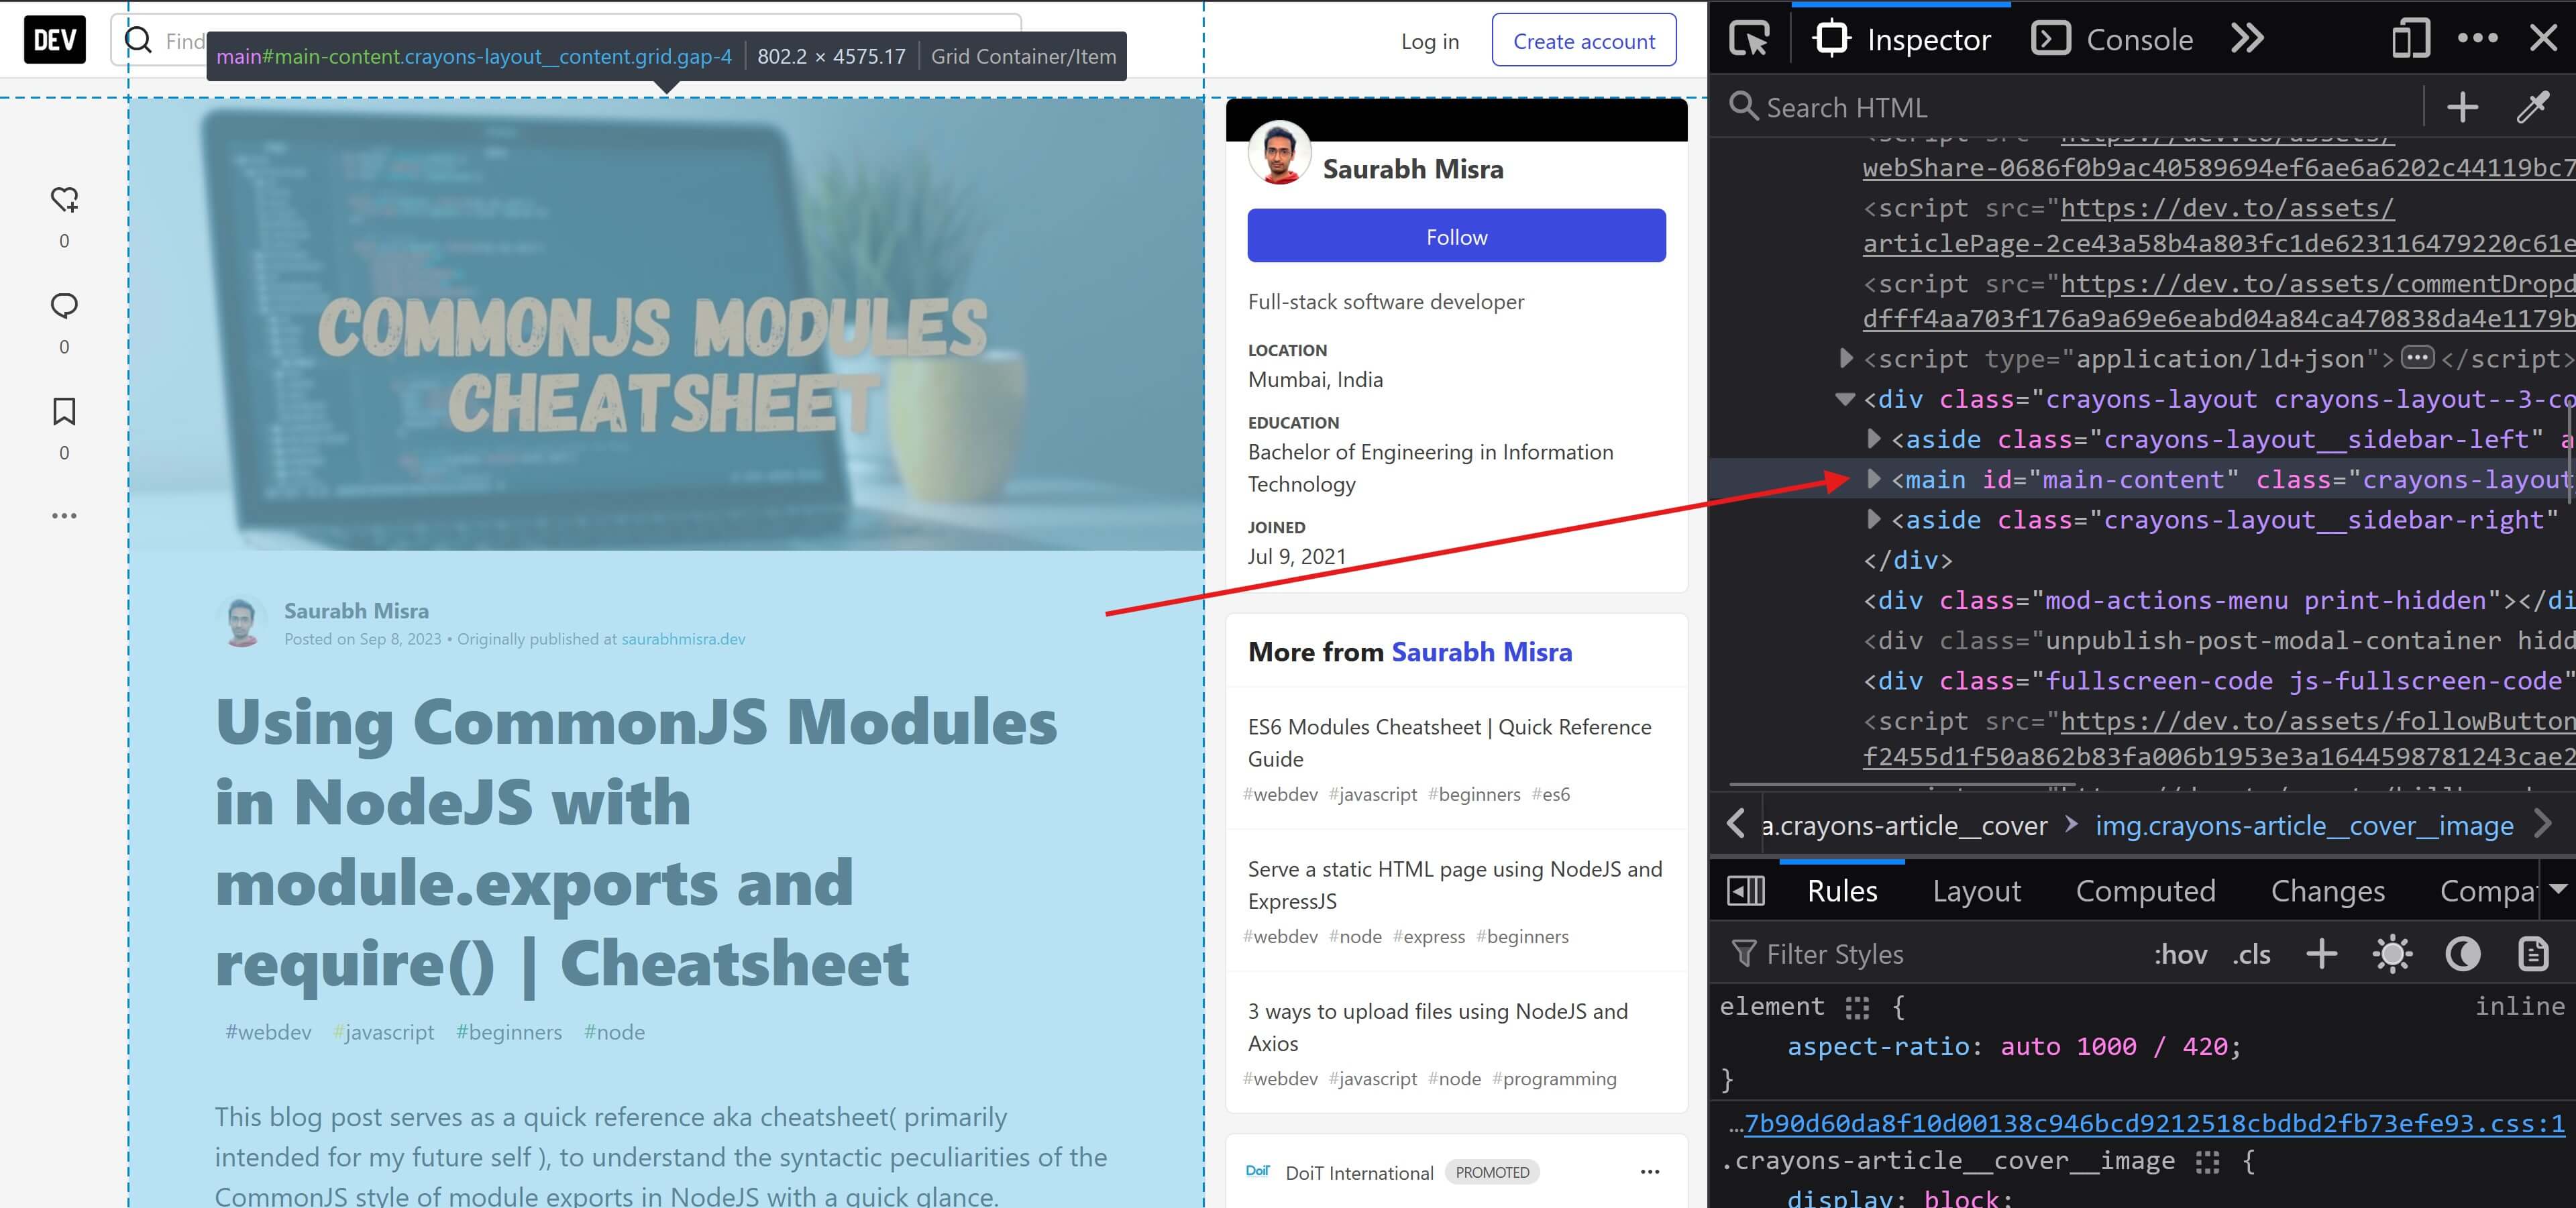Image resolution: width=2576 pixels, height=1208 pixels.
Task: Click the author name Saurabh Misra above title
Action: (x=356, y=610)
